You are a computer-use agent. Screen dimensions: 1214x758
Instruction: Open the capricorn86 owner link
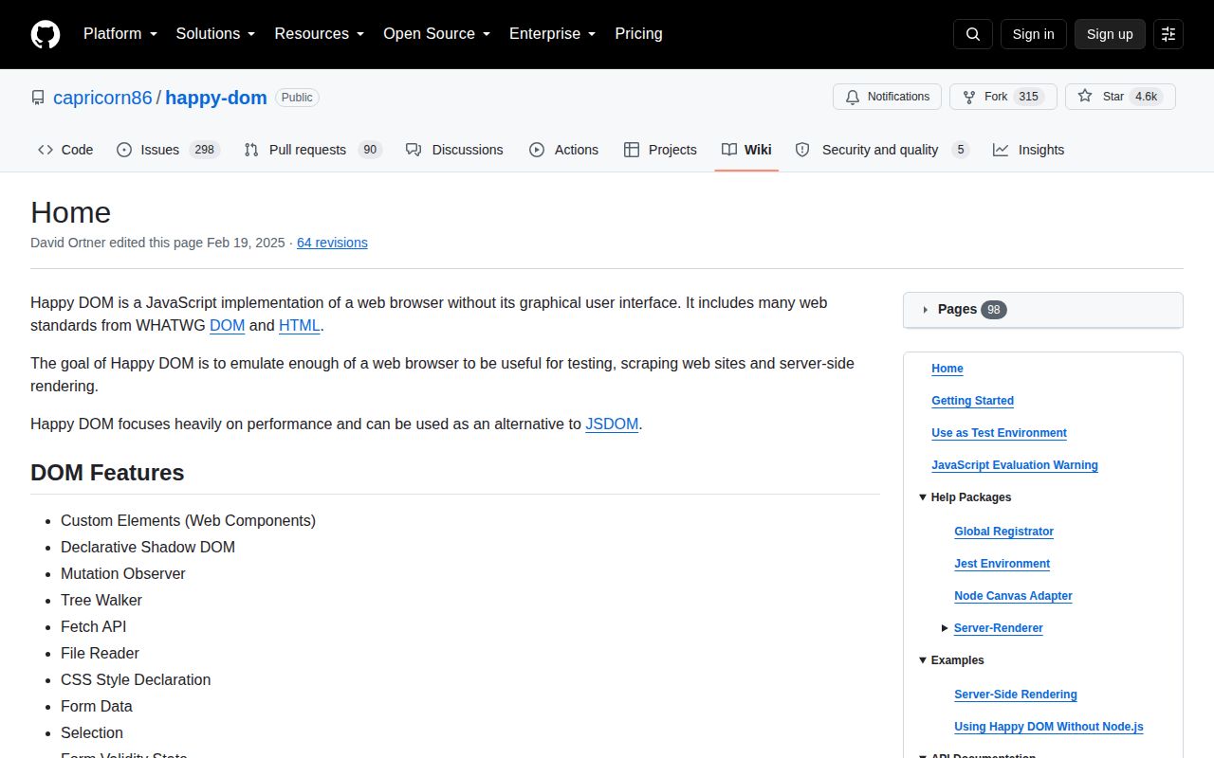(102, 98)
